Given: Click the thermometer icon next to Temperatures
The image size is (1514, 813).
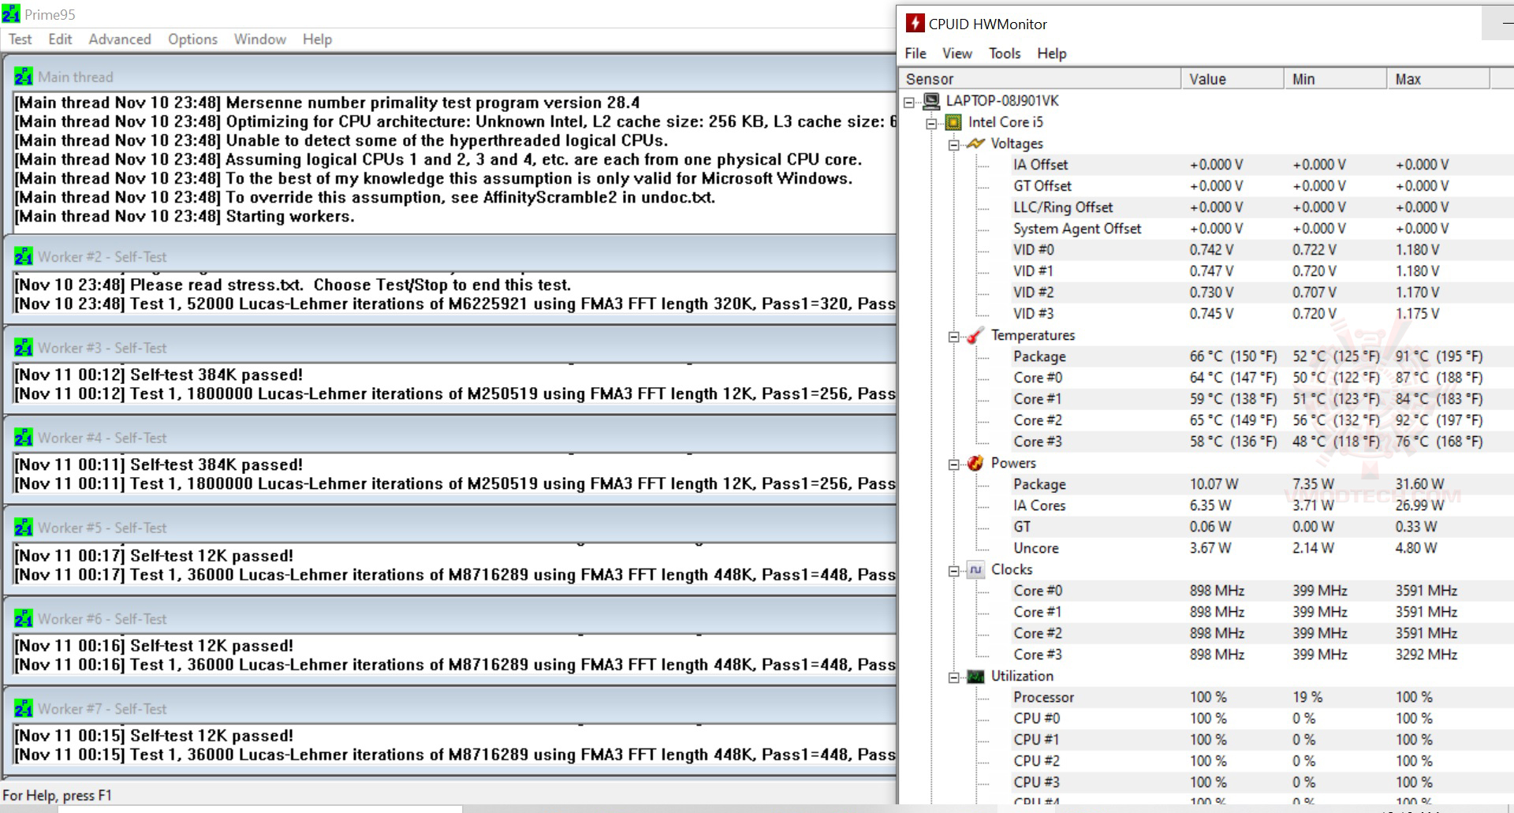Looking at the screenshot, I should click(x=975, y=335).
